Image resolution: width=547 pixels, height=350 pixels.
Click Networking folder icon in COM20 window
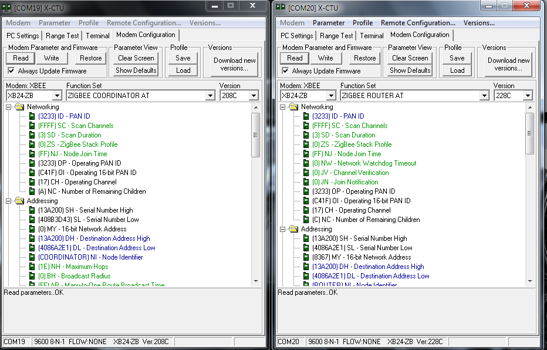[293, 107]
